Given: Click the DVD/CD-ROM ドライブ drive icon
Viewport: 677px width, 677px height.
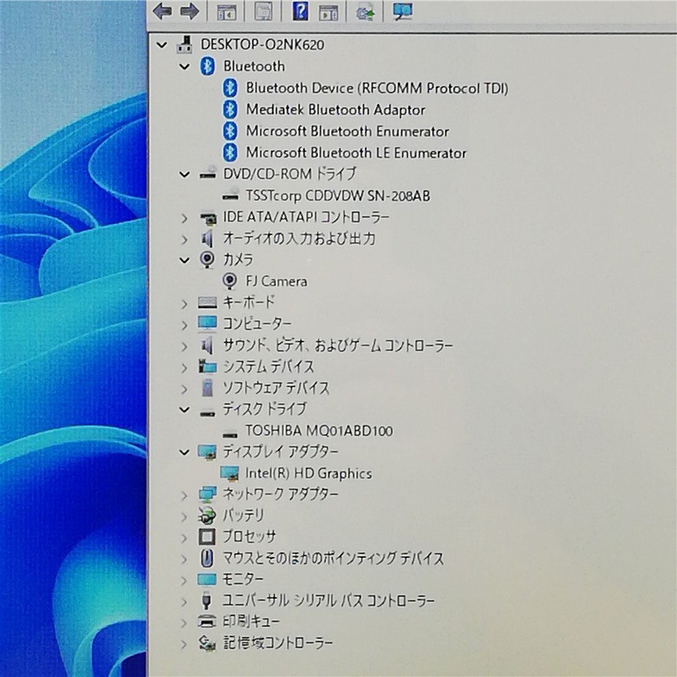Looking at the screenshot, I should click(x=207, y=173).
